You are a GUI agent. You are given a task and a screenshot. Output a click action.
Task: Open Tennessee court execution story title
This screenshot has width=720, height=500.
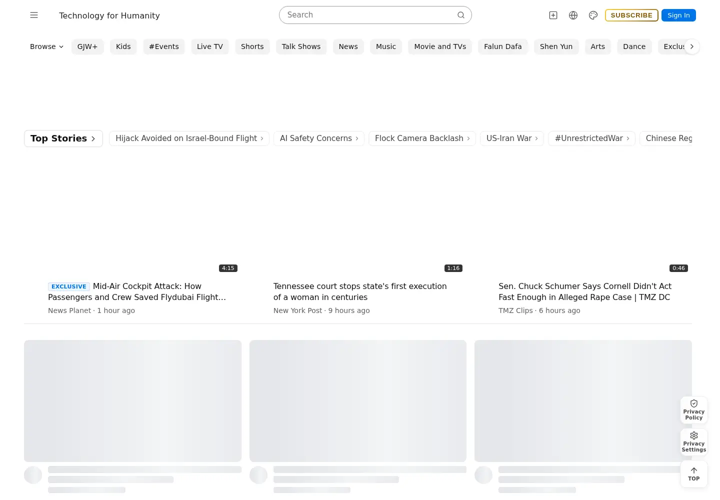pos(360,291)
